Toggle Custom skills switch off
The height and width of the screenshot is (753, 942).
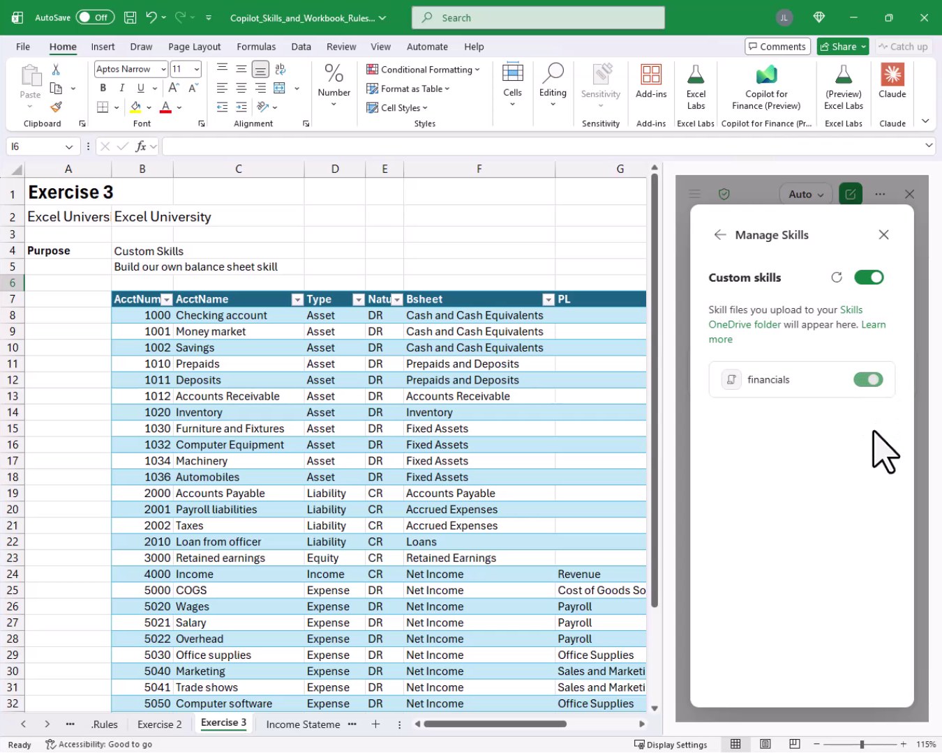coord(869,277)
